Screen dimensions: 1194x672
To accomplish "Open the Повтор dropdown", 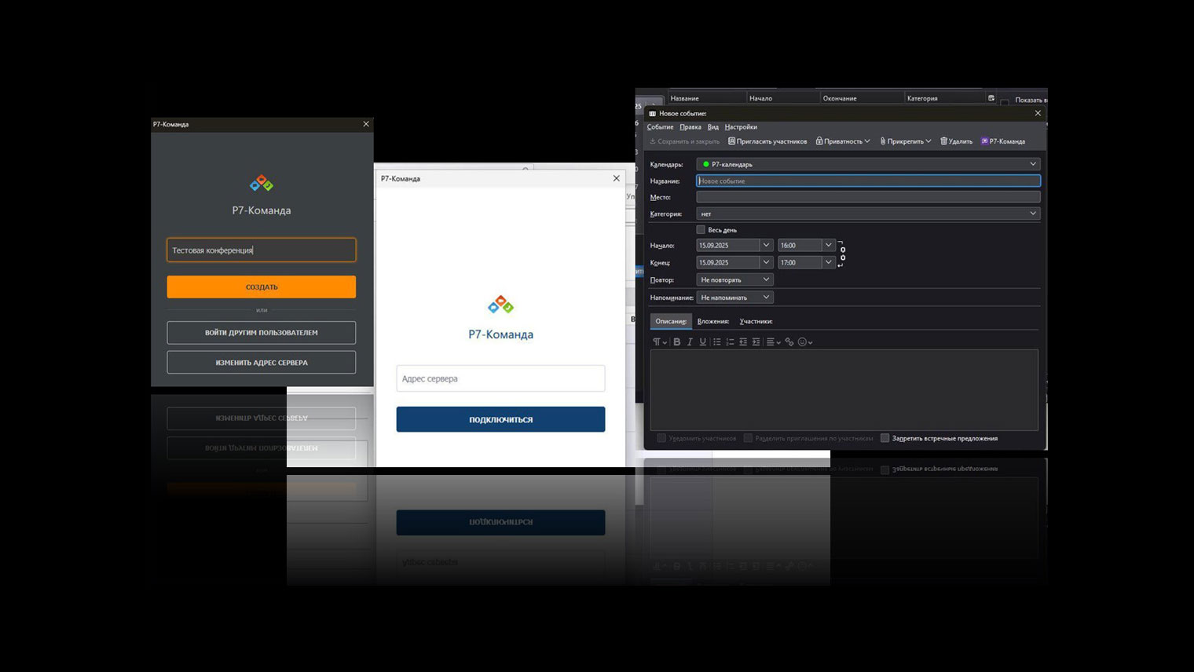I will 734,279.
